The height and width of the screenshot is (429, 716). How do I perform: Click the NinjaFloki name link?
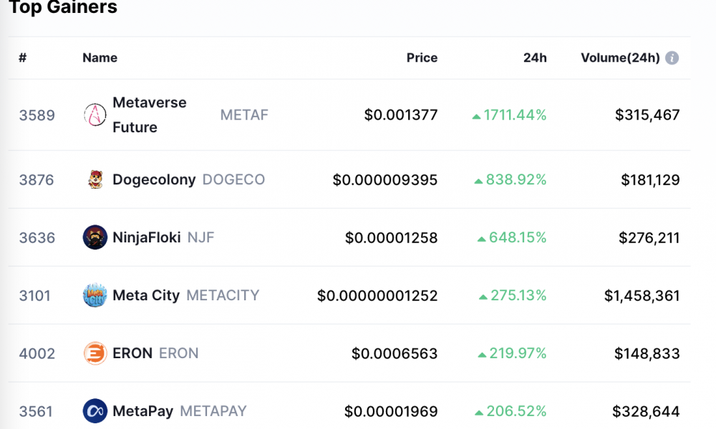point(147,237)
